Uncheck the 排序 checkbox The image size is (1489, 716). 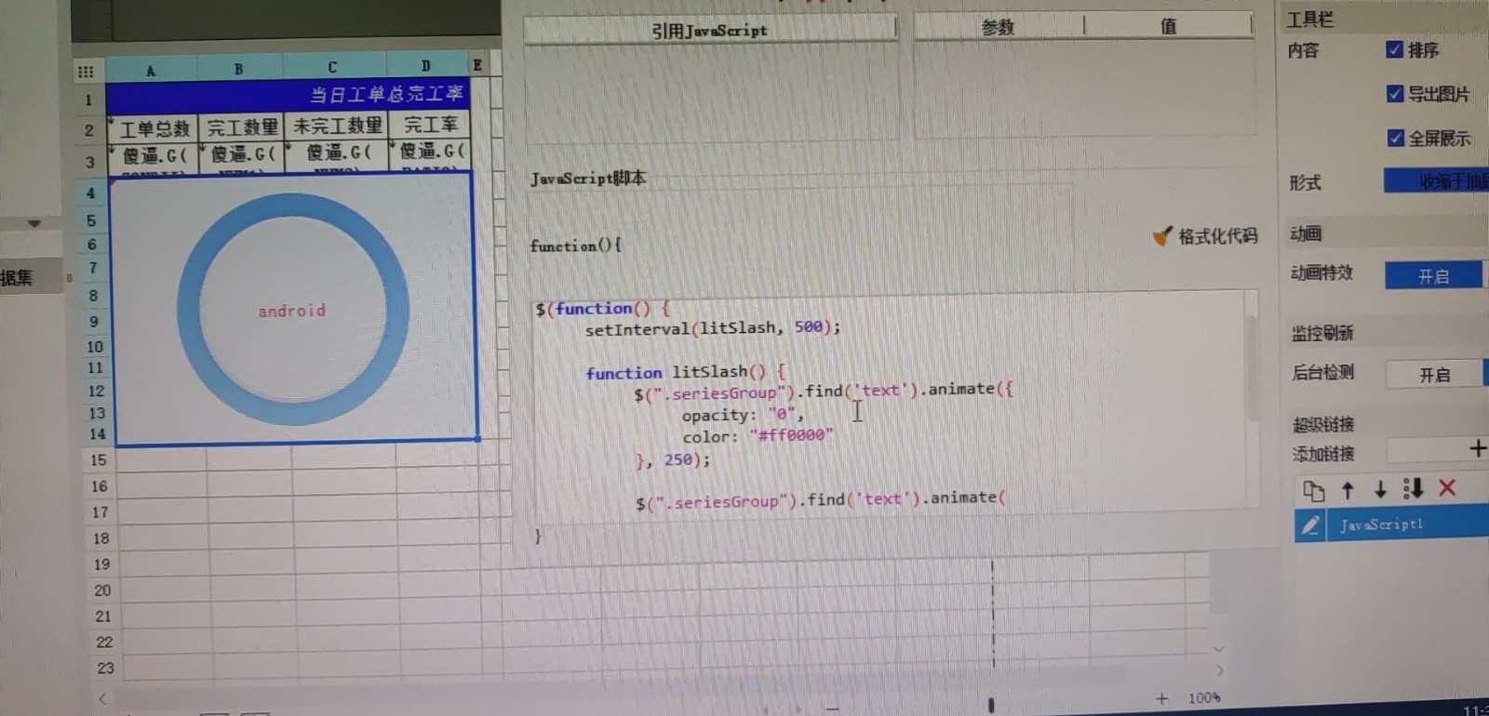[1394, 49]
